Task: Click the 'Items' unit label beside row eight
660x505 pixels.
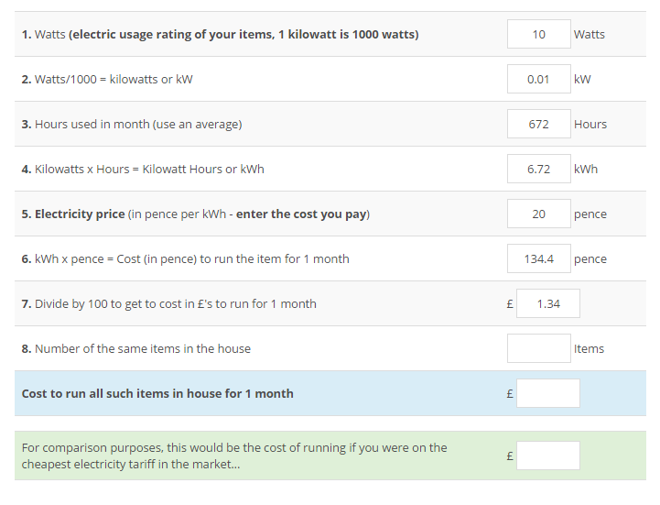Action: [589, 348]
